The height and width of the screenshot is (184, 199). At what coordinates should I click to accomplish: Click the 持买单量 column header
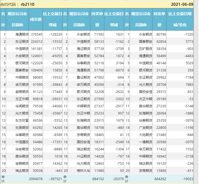tap(97, 19)
